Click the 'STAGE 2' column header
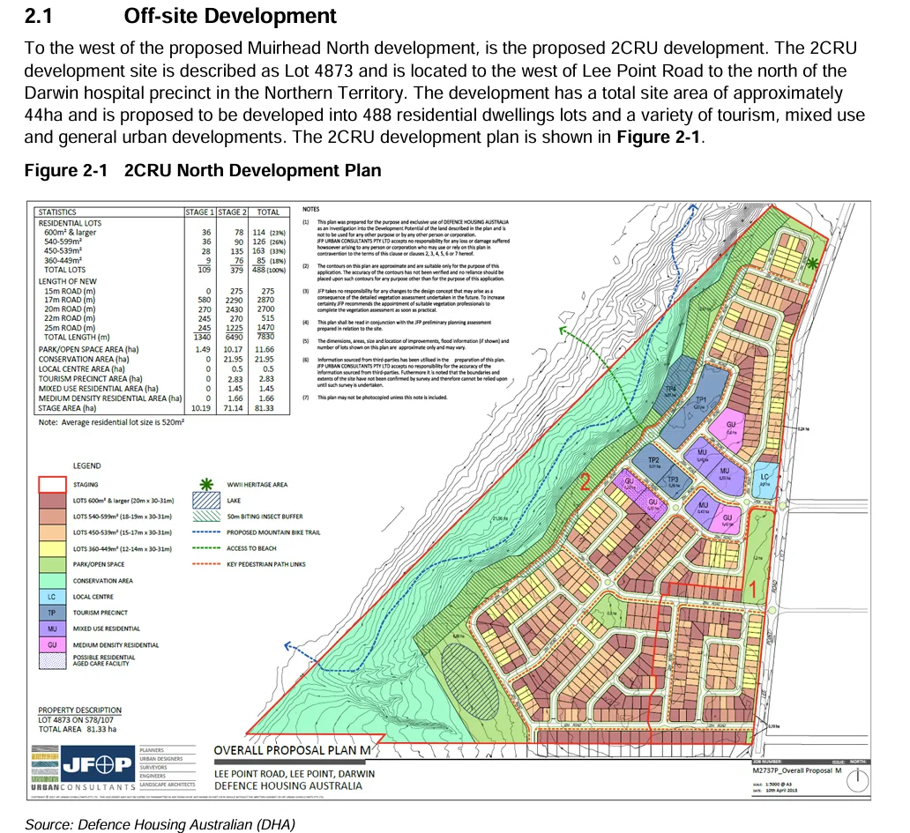Viewport: 910px width, 833px height. [233, 212]
